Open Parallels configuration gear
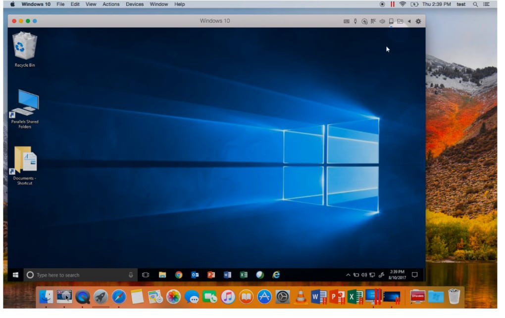The width and height of the screenshot is (505, 318). tap(418, 21)
